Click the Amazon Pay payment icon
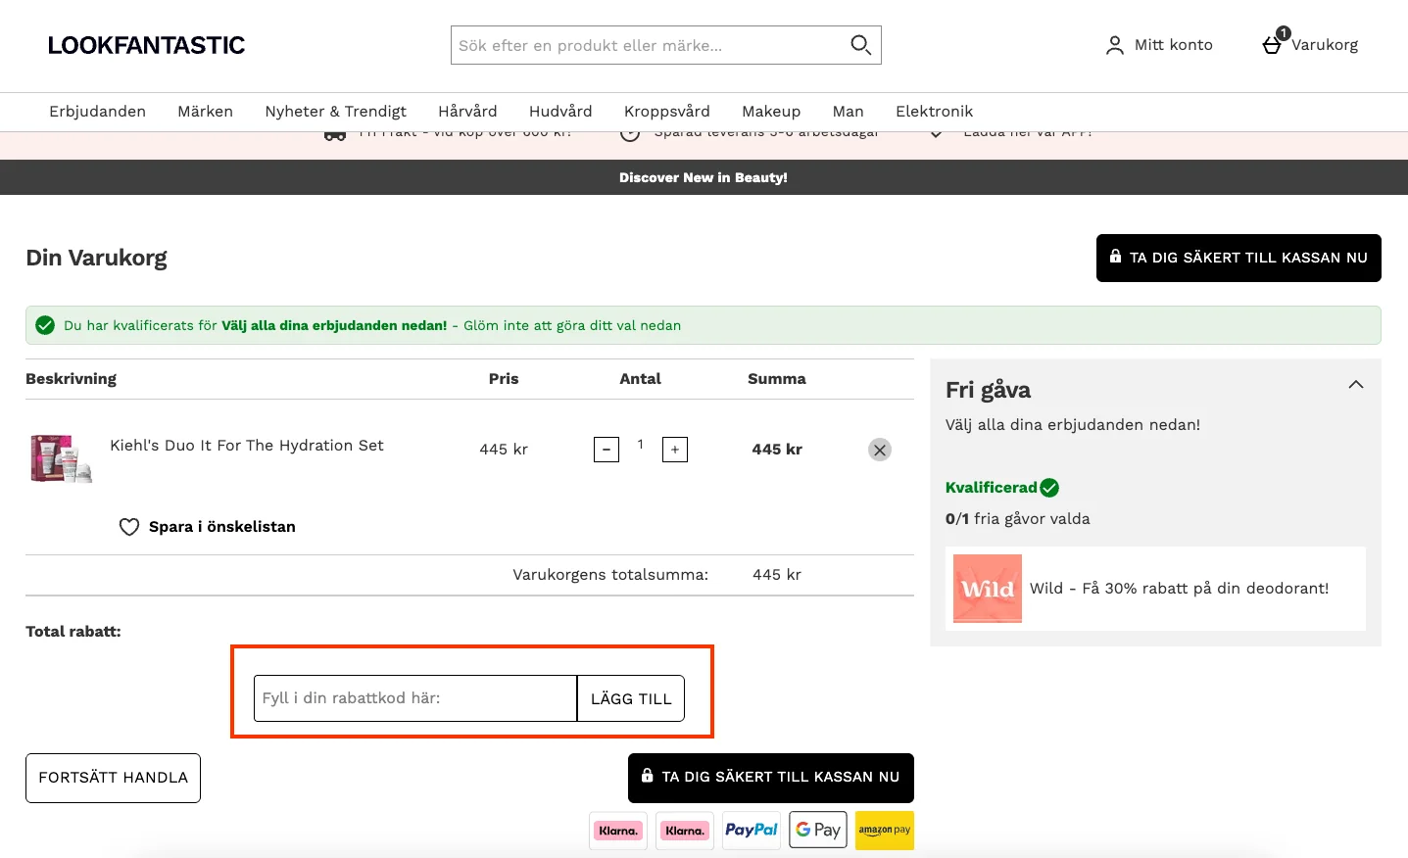This screenshot has height=858, width=1408. [884, 830]
